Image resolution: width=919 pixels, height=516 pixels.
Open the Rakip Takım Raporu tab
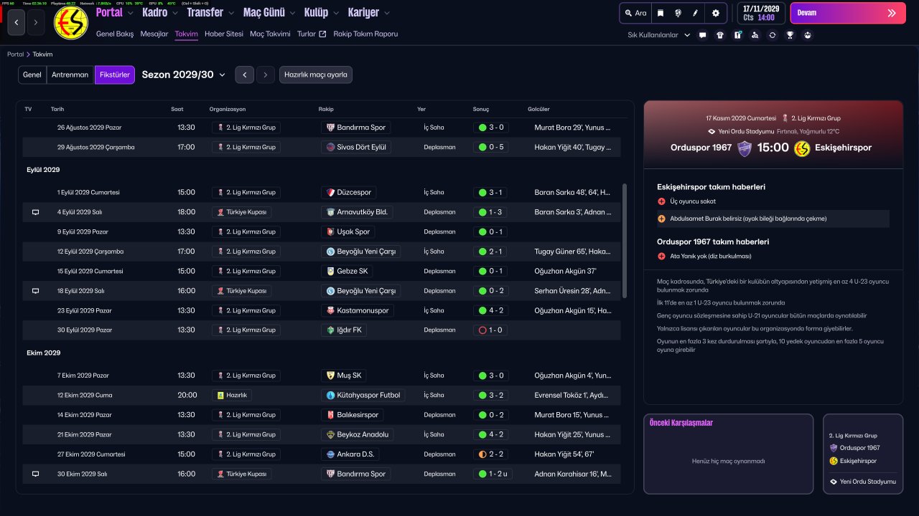coord(365,34)
